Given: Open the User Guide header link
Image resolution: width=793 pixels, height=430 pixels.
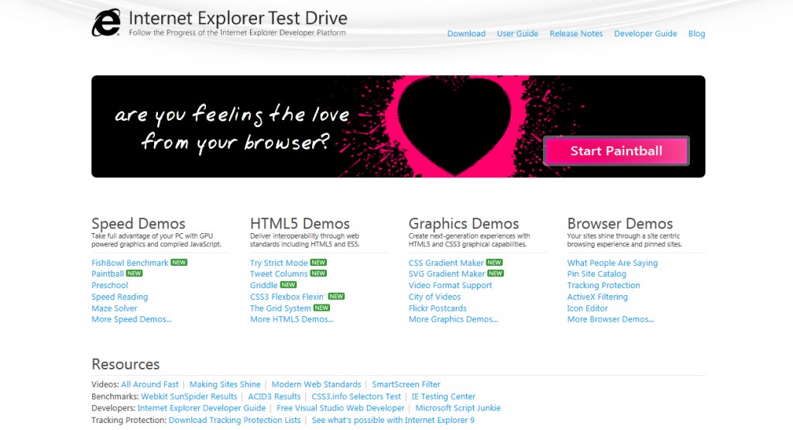Looking at the screenshot, I should 517,33.
